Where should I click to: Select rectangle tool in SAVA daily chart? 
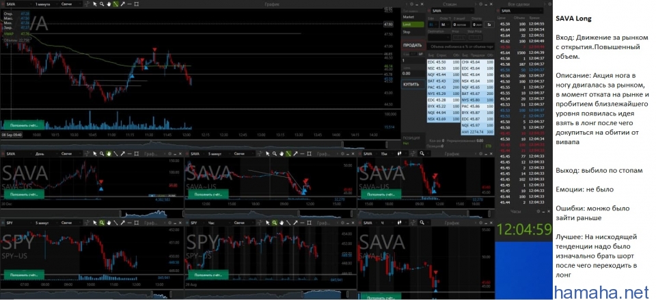pyautogui.click(x=137, y=154)
